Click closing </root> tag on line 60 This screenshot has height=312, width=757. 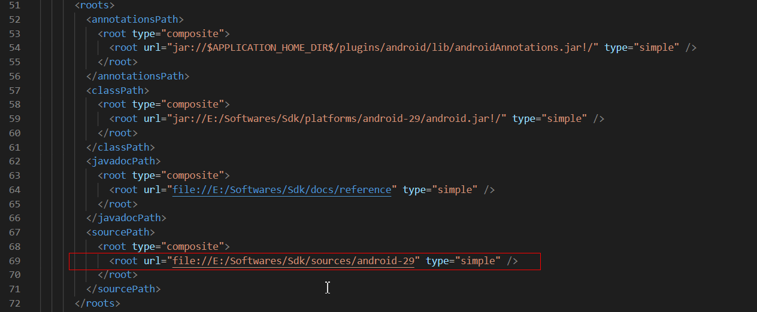click(117, 133)
